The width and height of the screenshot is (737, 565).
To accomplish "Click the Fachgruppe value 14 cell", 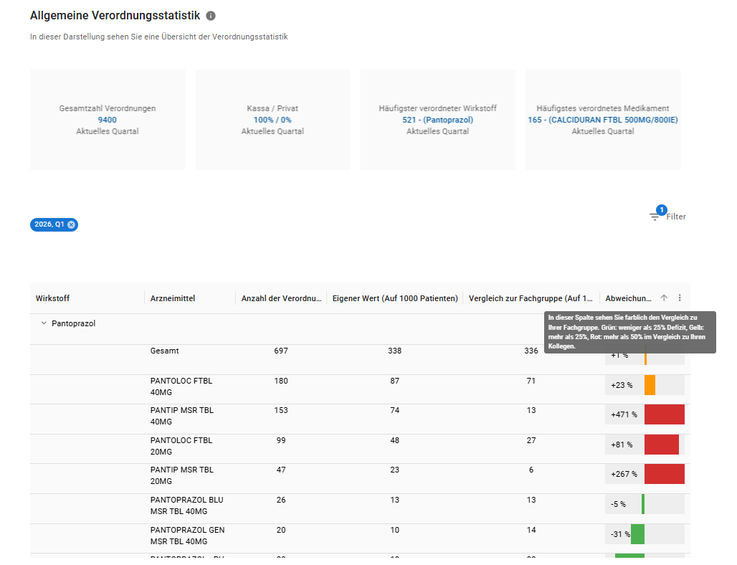I will pos(531,530).
